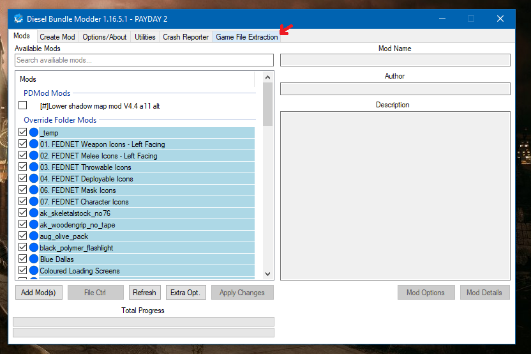Click blue circle next to FEDNET Character Icons
Screen dimensions: 531x354
(34, 201)
